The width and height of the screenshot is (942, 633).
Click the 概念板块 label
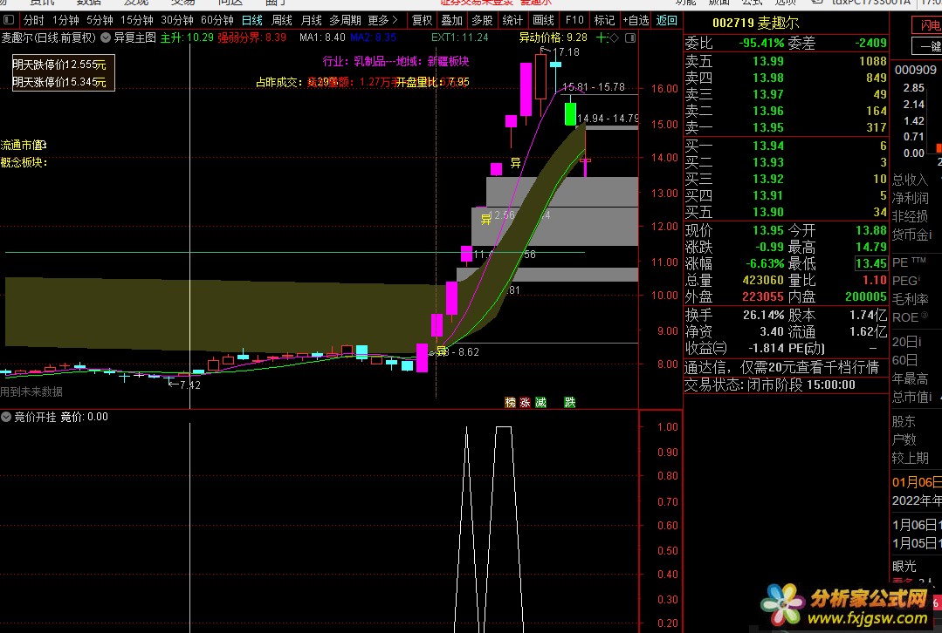24,162
